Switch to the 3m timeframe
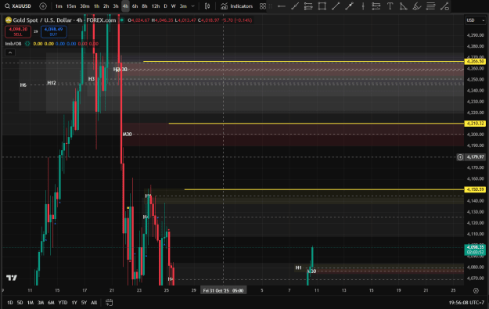The image size is (489, 309). coord(183,6)
